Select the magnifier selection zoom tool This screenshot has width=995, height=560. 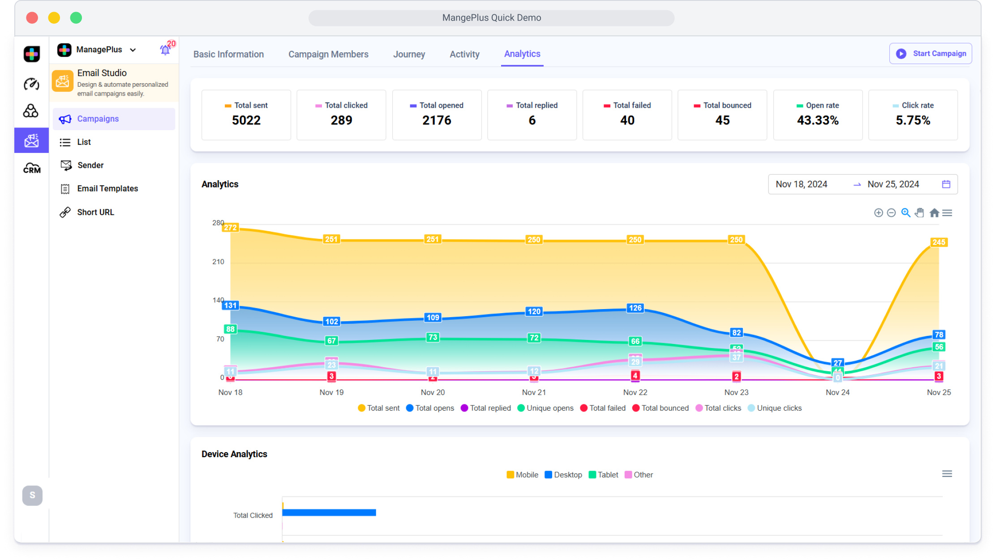tap(905, 213)
